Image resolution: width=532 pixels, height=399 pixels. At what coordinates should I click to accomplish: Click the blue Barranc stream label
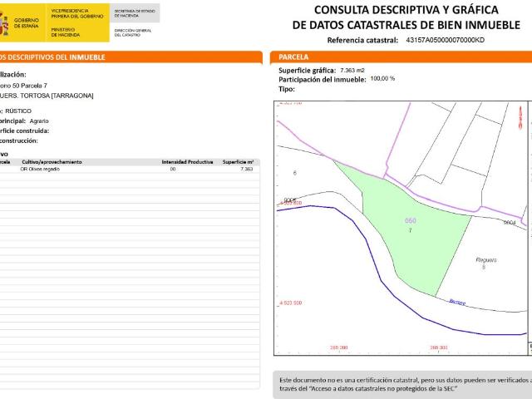pyautogui.click(x=456, y=301)
